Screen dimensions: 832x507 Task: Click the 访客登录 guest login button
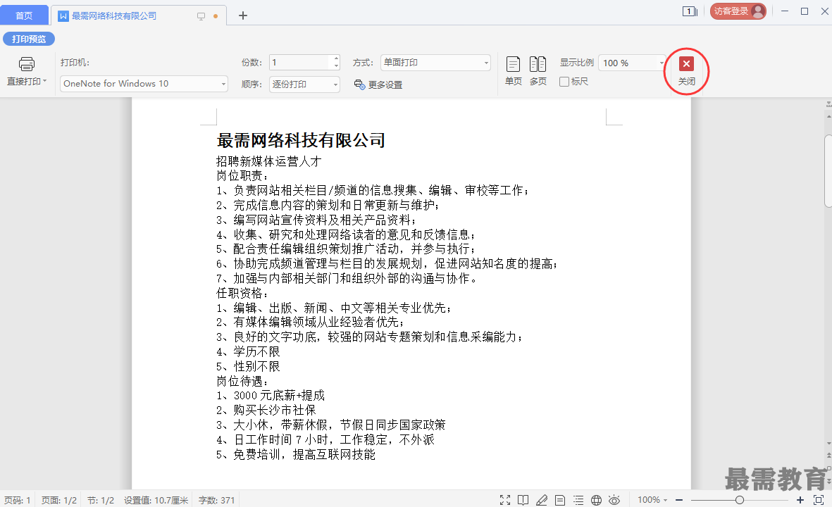coord(738,11)
